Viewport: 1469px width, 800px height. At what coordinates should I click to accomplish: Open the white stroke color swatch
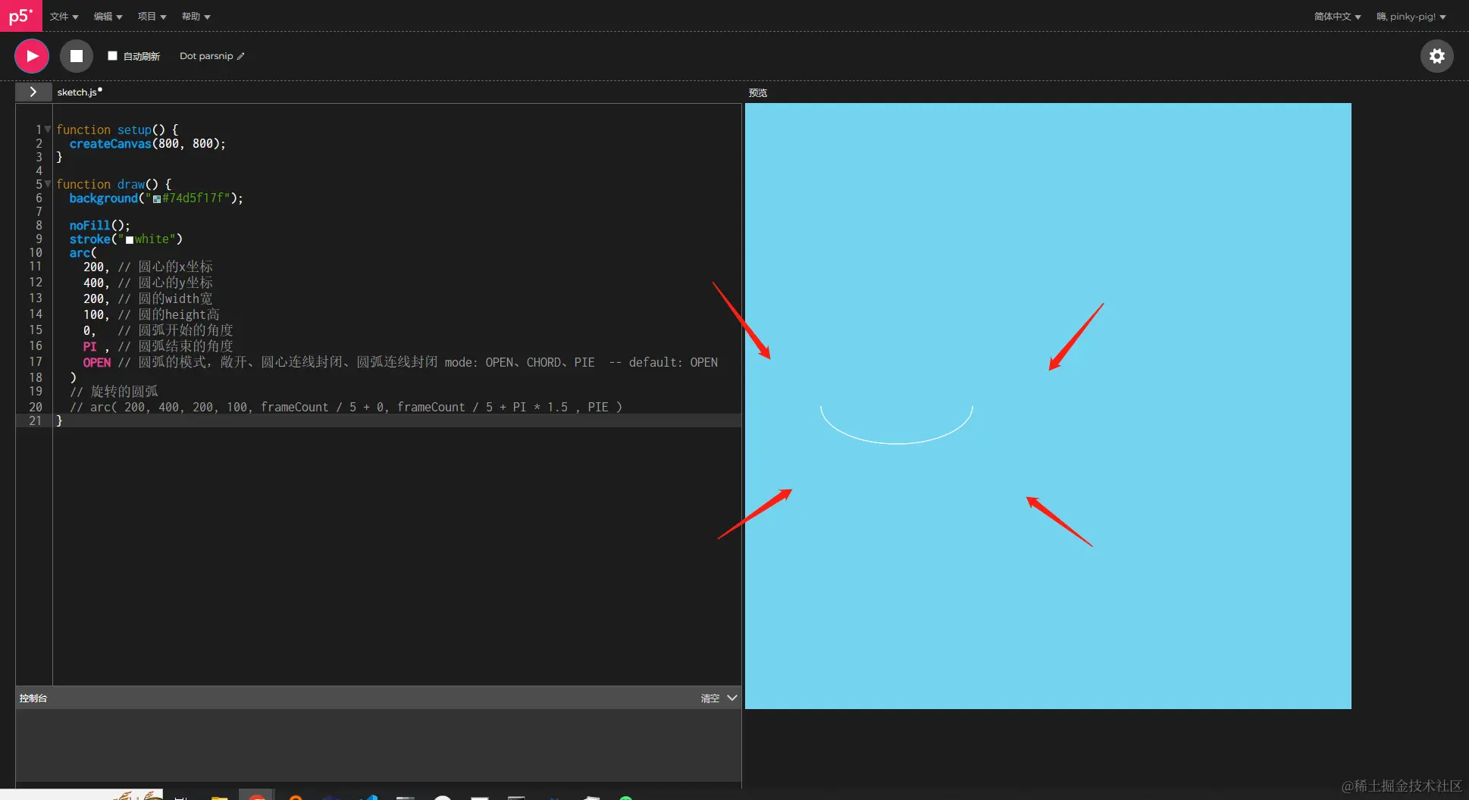(130, 240)
